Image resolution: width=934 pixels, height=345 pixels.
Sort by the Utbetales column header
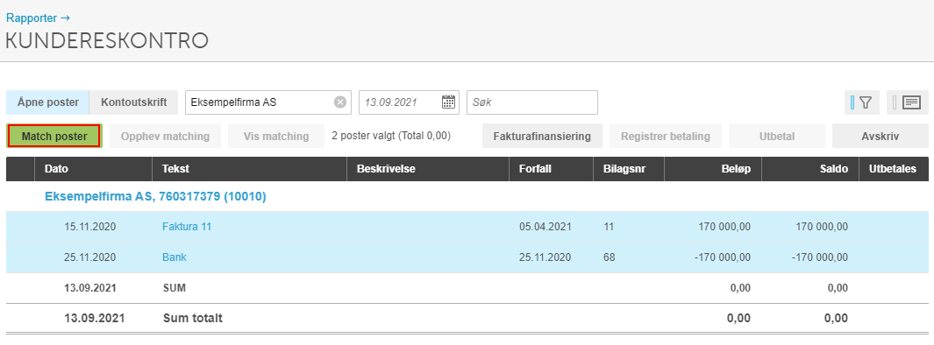(x=894, y=169)
